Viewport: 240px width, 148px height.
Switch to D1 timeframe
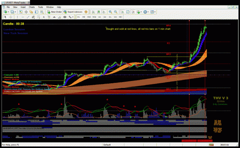tap(110, 17)
